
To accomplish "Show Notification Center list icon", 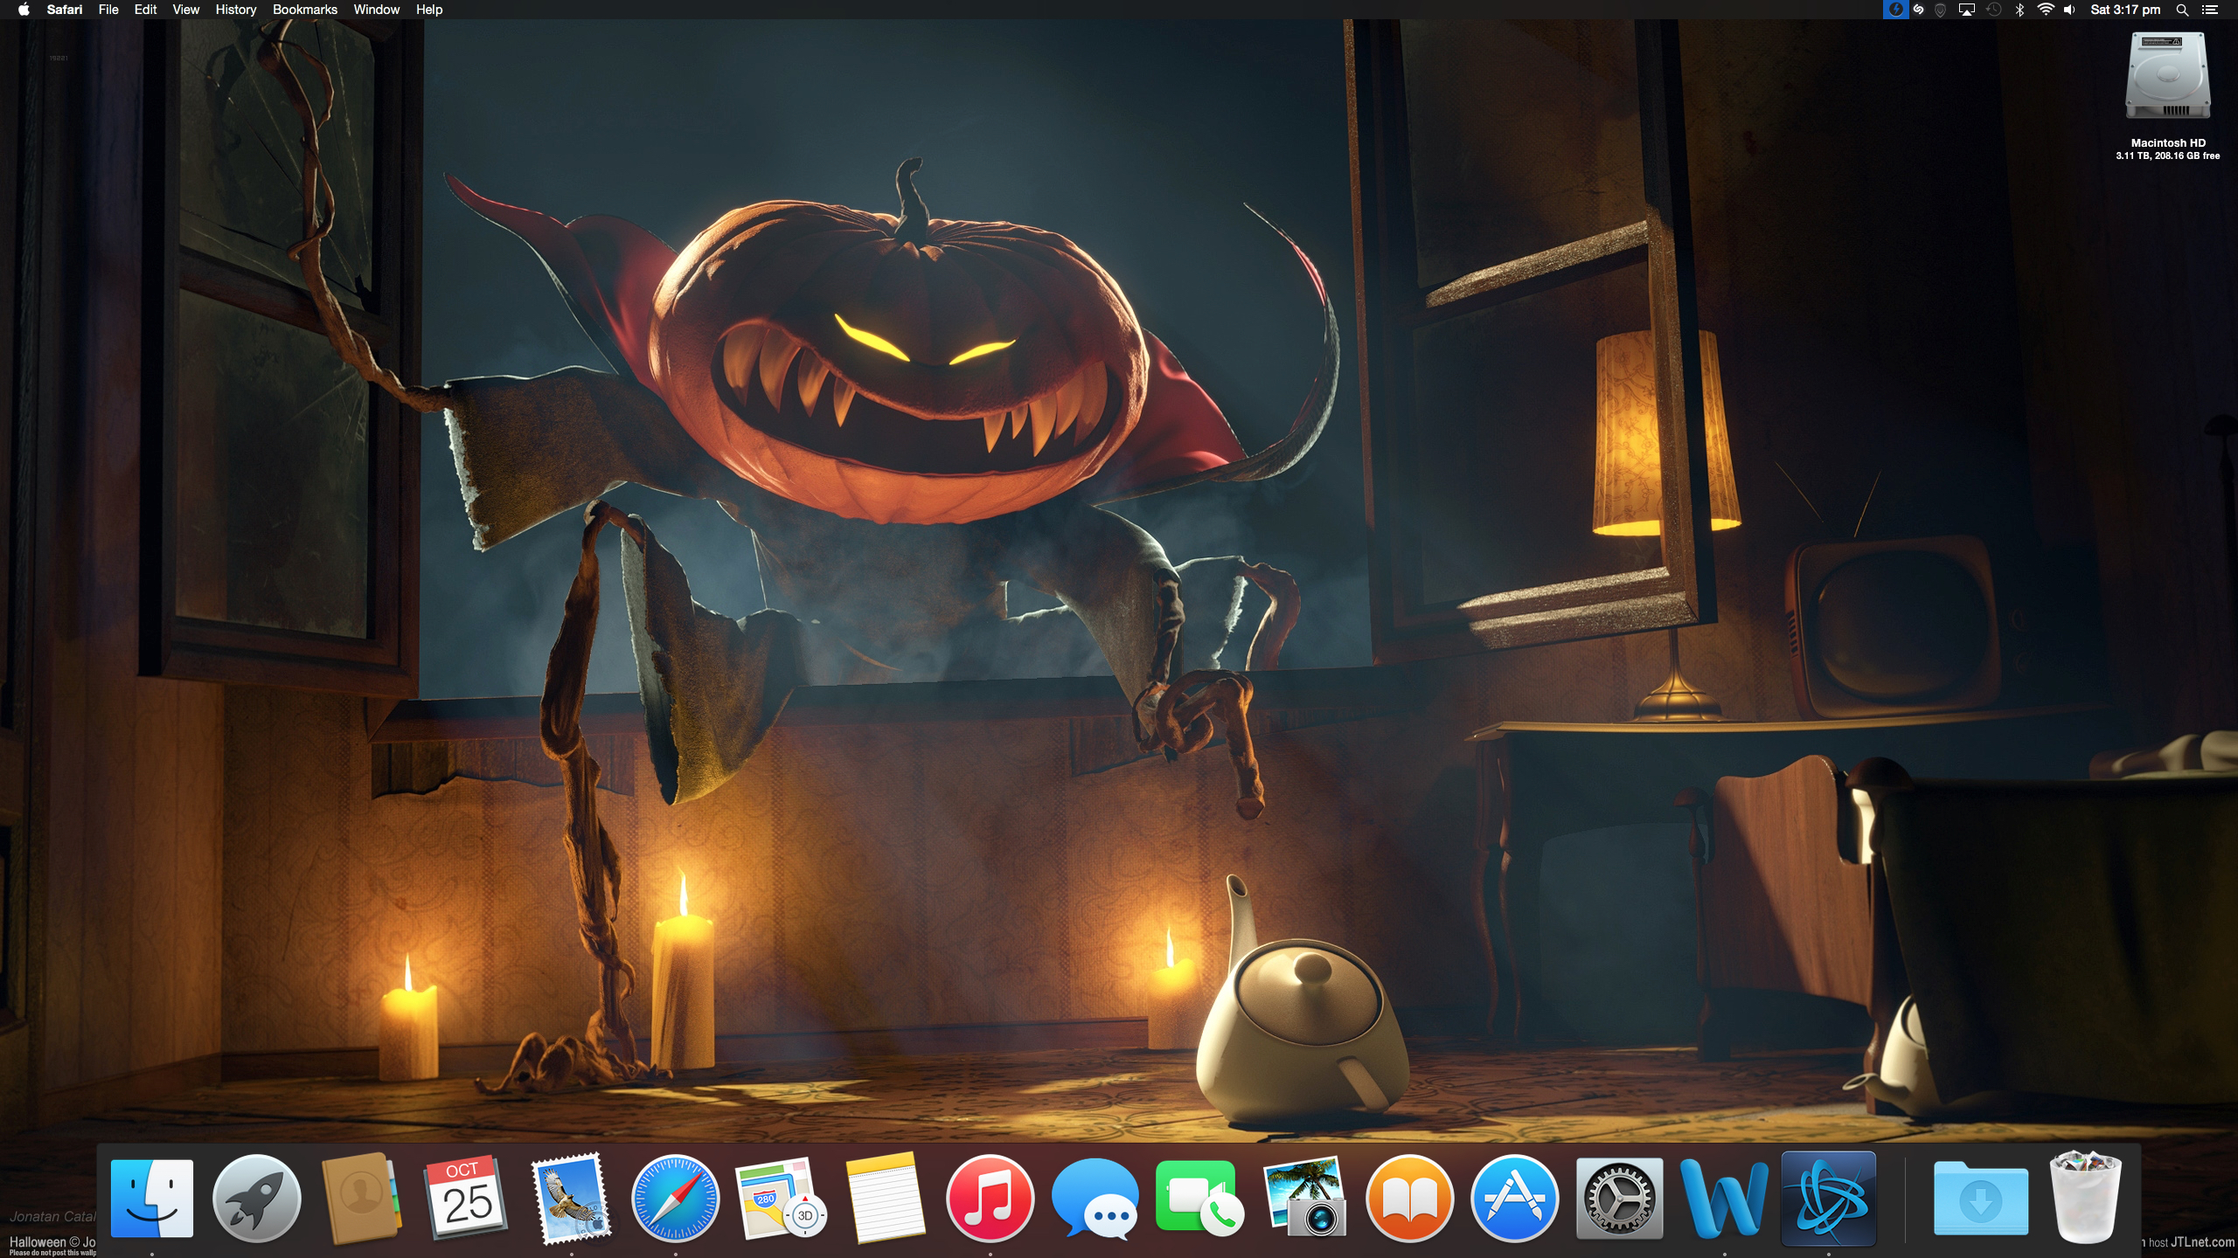I will (2210, 10).
